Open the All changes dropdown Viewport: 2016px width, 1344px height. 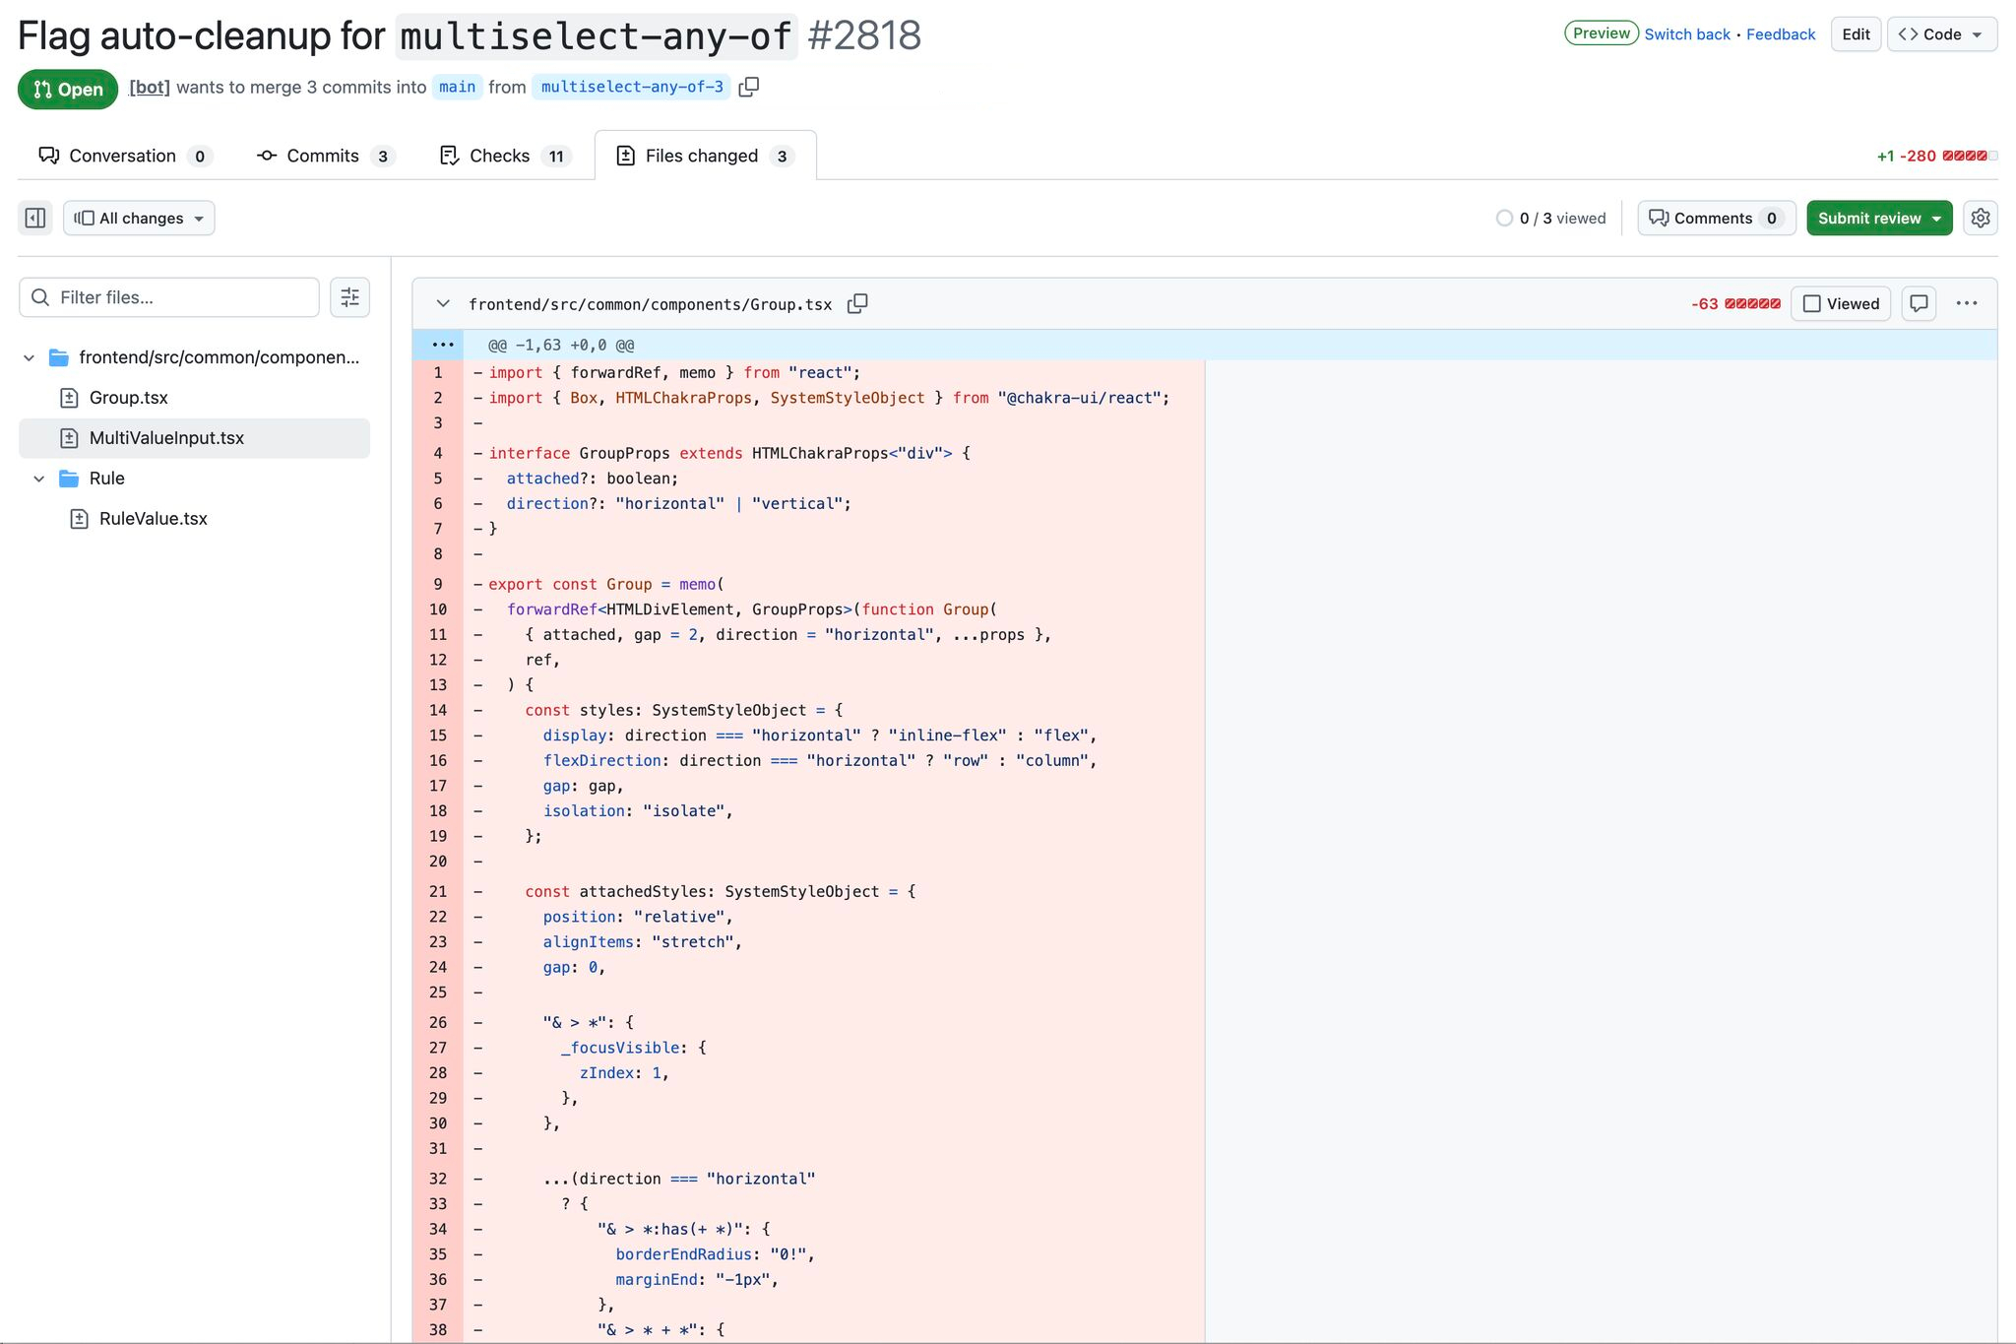139,218
